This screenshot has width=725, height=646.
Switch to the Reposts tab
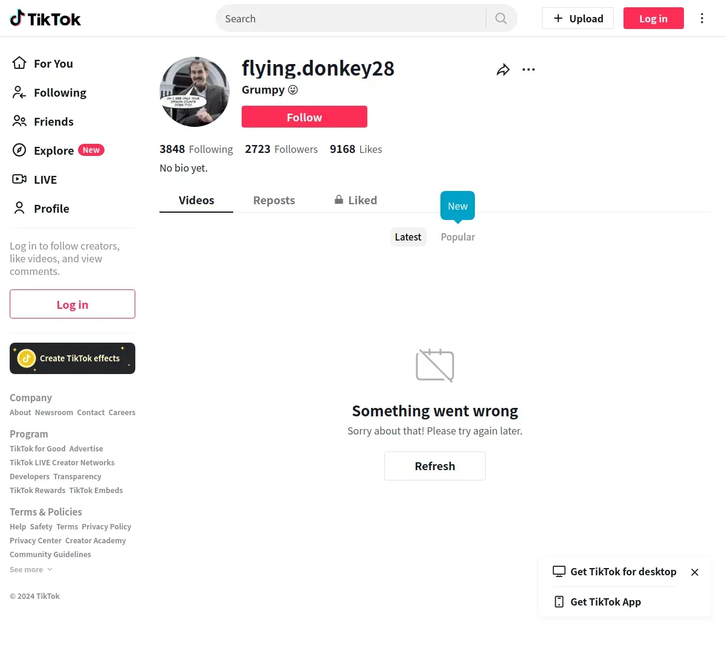[274, 200]
